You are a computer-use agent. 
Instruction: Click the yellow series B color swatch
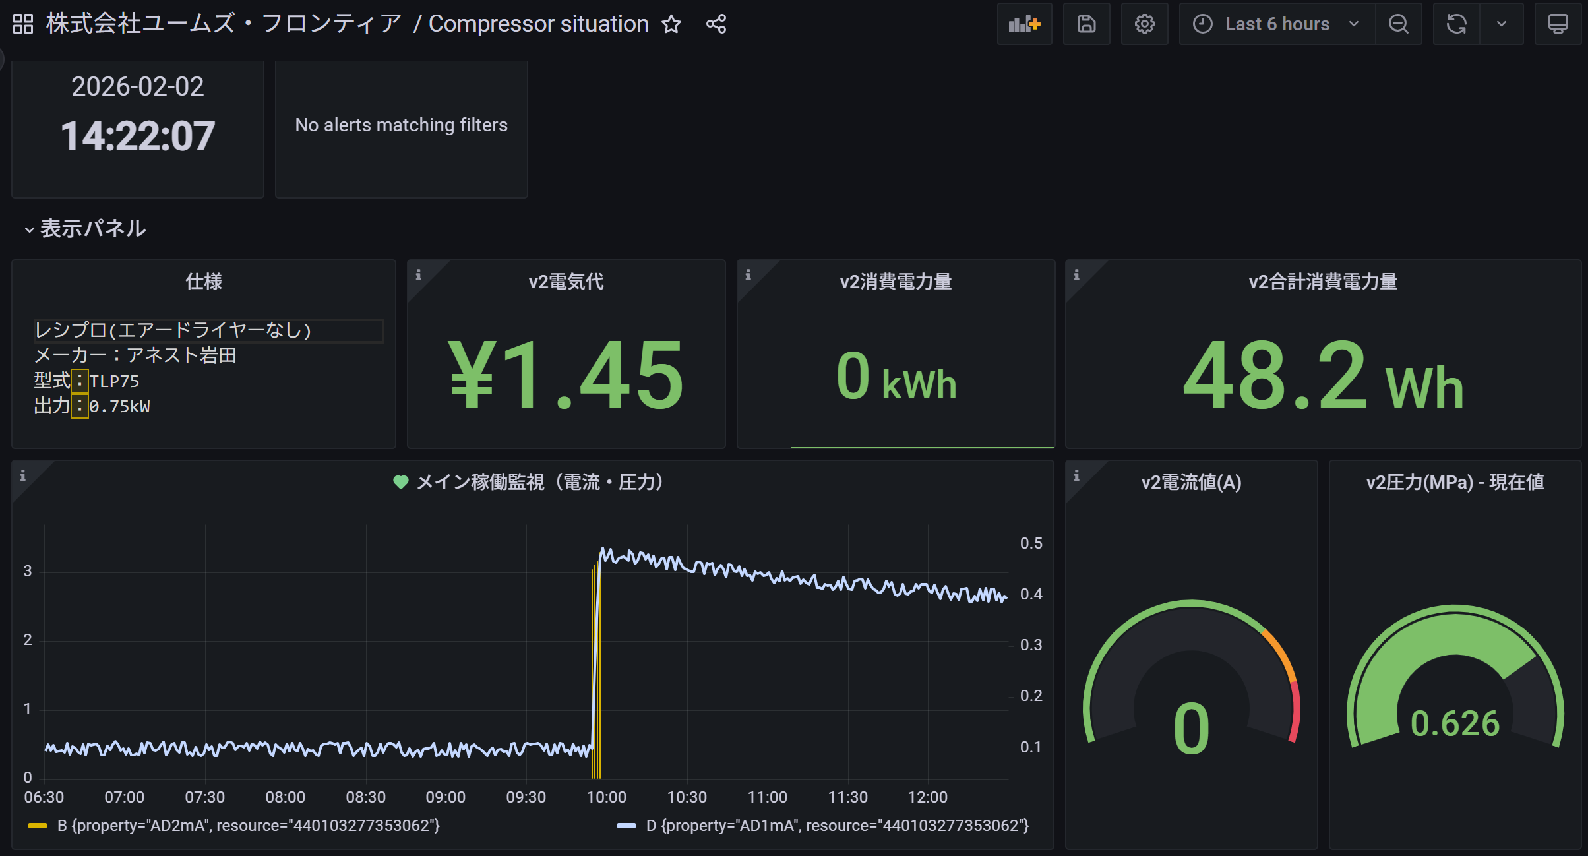38,826
